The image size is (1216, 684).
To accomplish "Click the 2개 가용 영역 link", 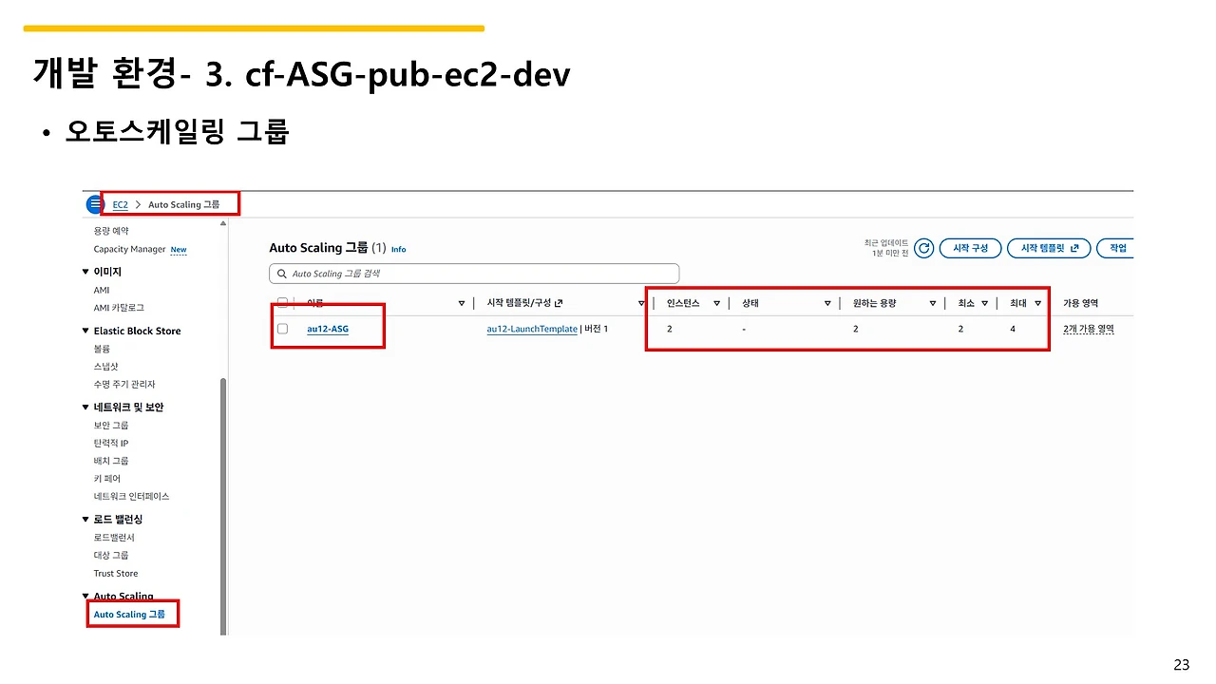I will pyautogui.click(x=1089, y=329).
